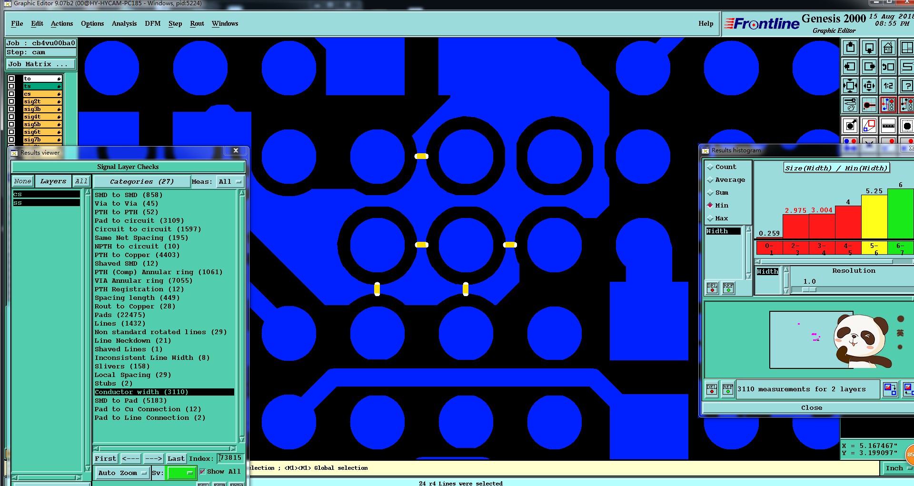Click the pan right view icon
This screenshot has width=914, height=486.
pyautogui.click(x=869, y=67)
